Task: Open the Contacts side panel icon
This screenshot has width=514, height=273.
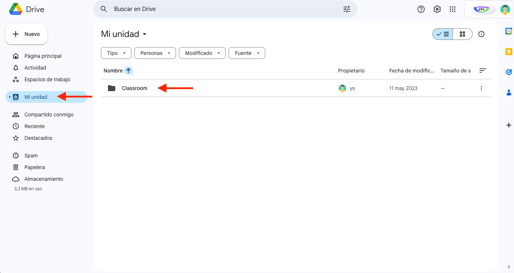Action: 509,93
